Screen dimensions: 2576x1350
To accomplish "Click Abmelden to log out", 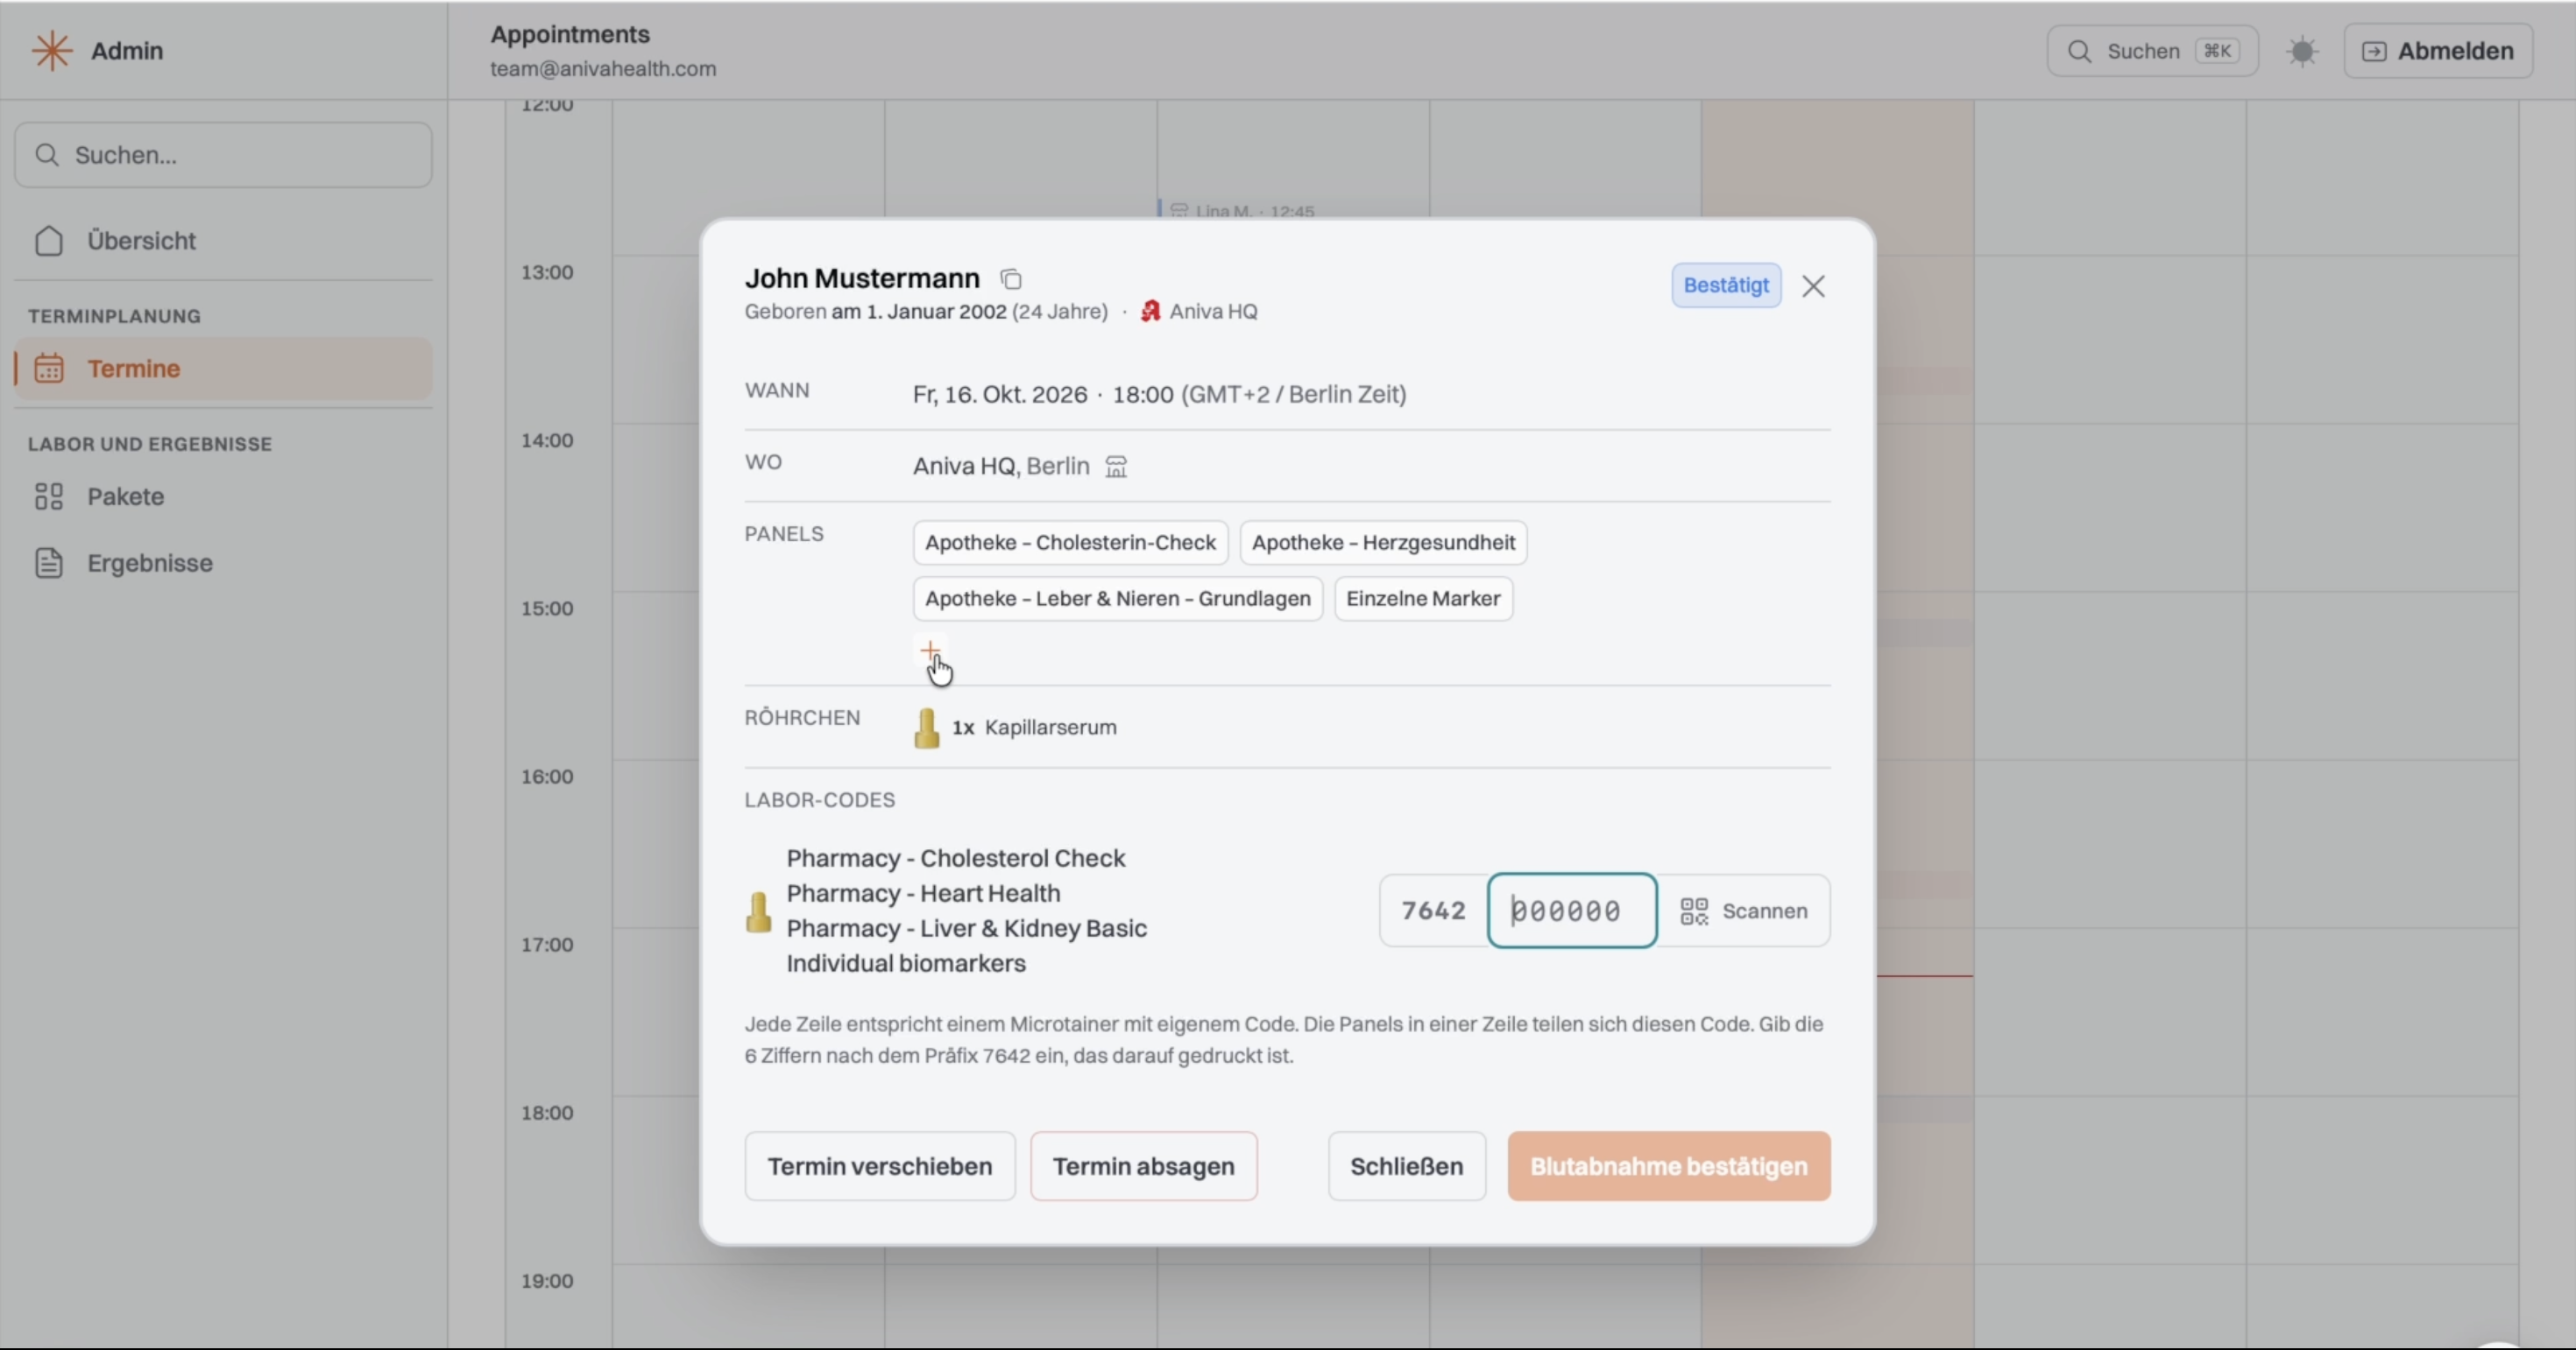I will (2438, 51).
